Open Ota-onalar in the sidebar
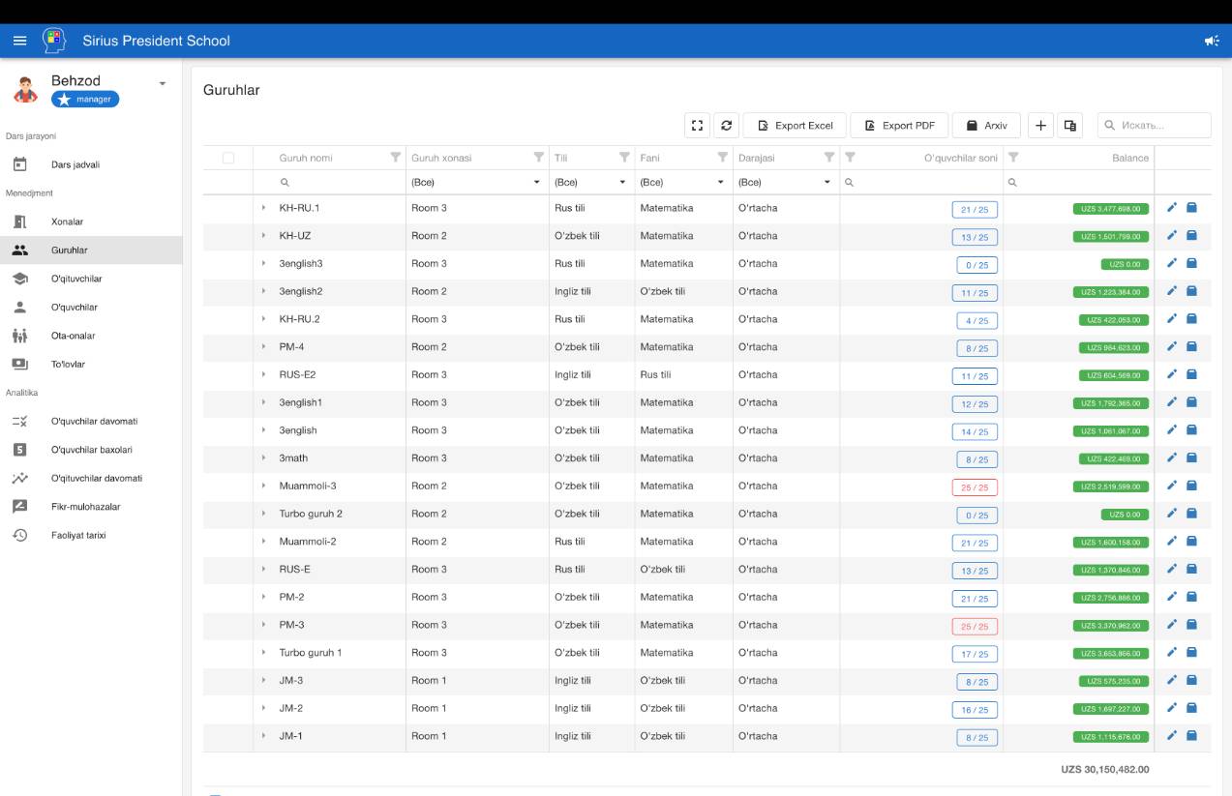The image size is (1232, 796). pyautogui.click(x=91, y=336)
